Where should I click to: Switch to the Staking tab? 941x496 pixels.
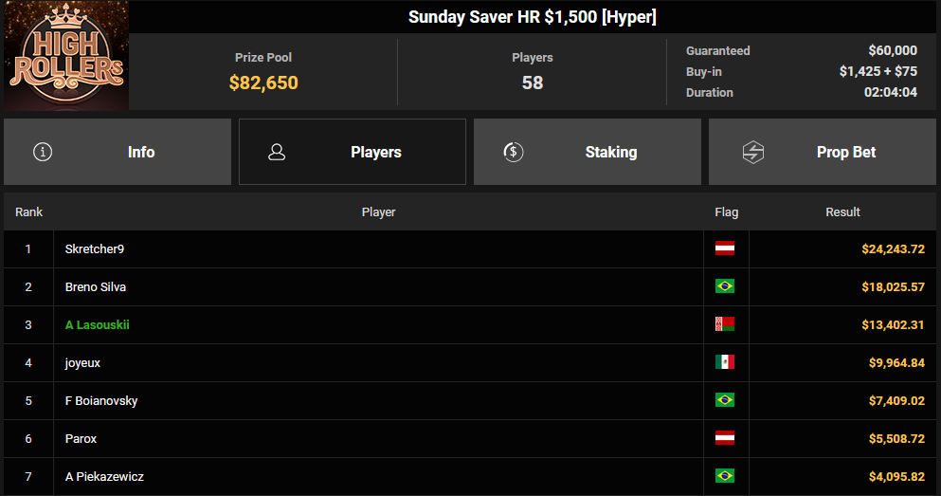[x=588, y=152]
